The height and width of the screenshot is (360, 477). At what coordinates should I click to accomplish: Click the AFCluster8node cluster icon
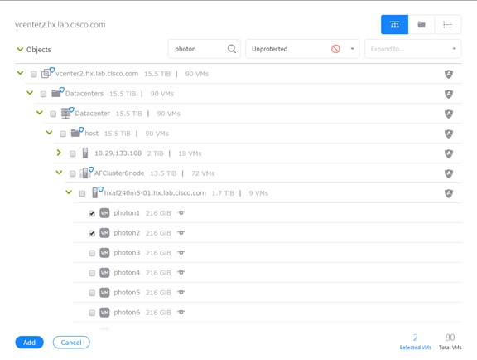click(86, 173)
